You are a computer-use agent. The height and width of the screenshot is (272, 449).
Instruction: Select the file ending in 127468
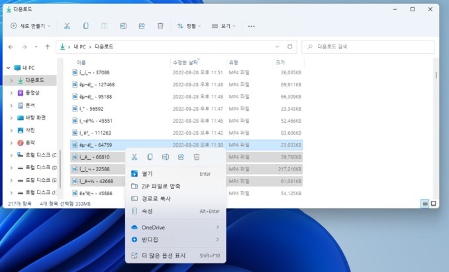[x=186, y=85]
